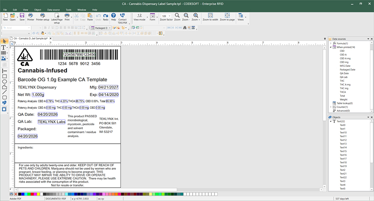Image resolution: width=374 pixels, height=201 pixels.
Task: Select the Polygon shape tool
Action: click(x=4, y=87)
